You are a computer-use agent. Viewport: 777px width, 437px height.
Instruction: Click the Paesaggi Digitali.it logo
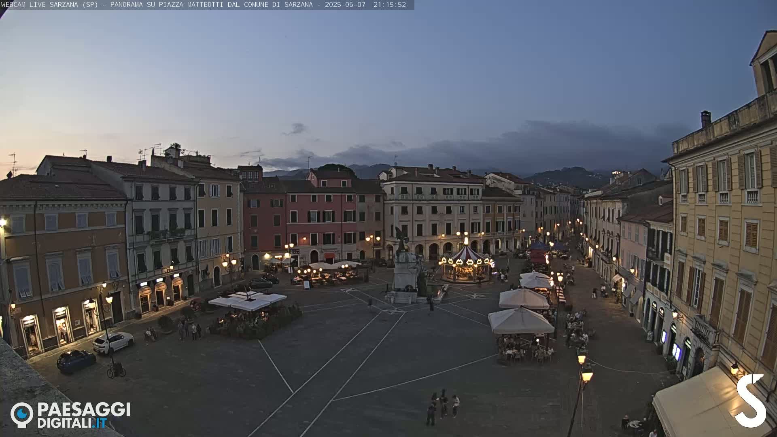point(70,415)
